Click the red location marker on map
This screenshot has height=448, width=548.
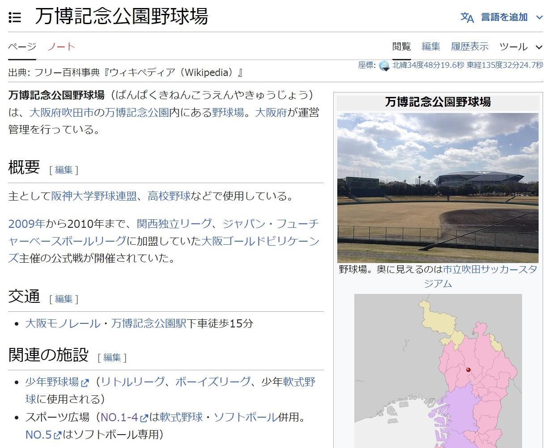click(468, 370)
